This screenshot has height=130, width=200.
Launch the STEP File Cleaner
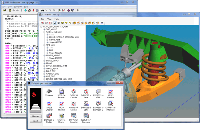pyautogui.click(x=61, y=118)
